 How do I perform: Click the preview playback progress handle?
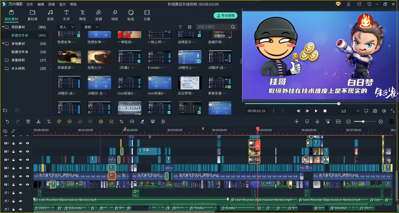(x=339, y=104)
